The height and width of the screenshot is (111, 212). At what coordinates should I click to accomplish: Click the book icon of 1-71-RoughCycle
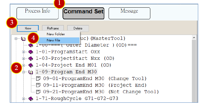click(31, 99)
